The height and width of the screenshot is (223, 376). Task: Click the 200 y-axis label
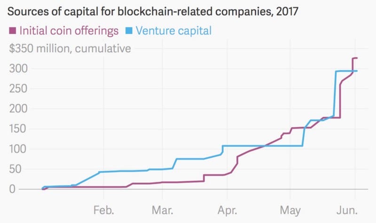19,109
